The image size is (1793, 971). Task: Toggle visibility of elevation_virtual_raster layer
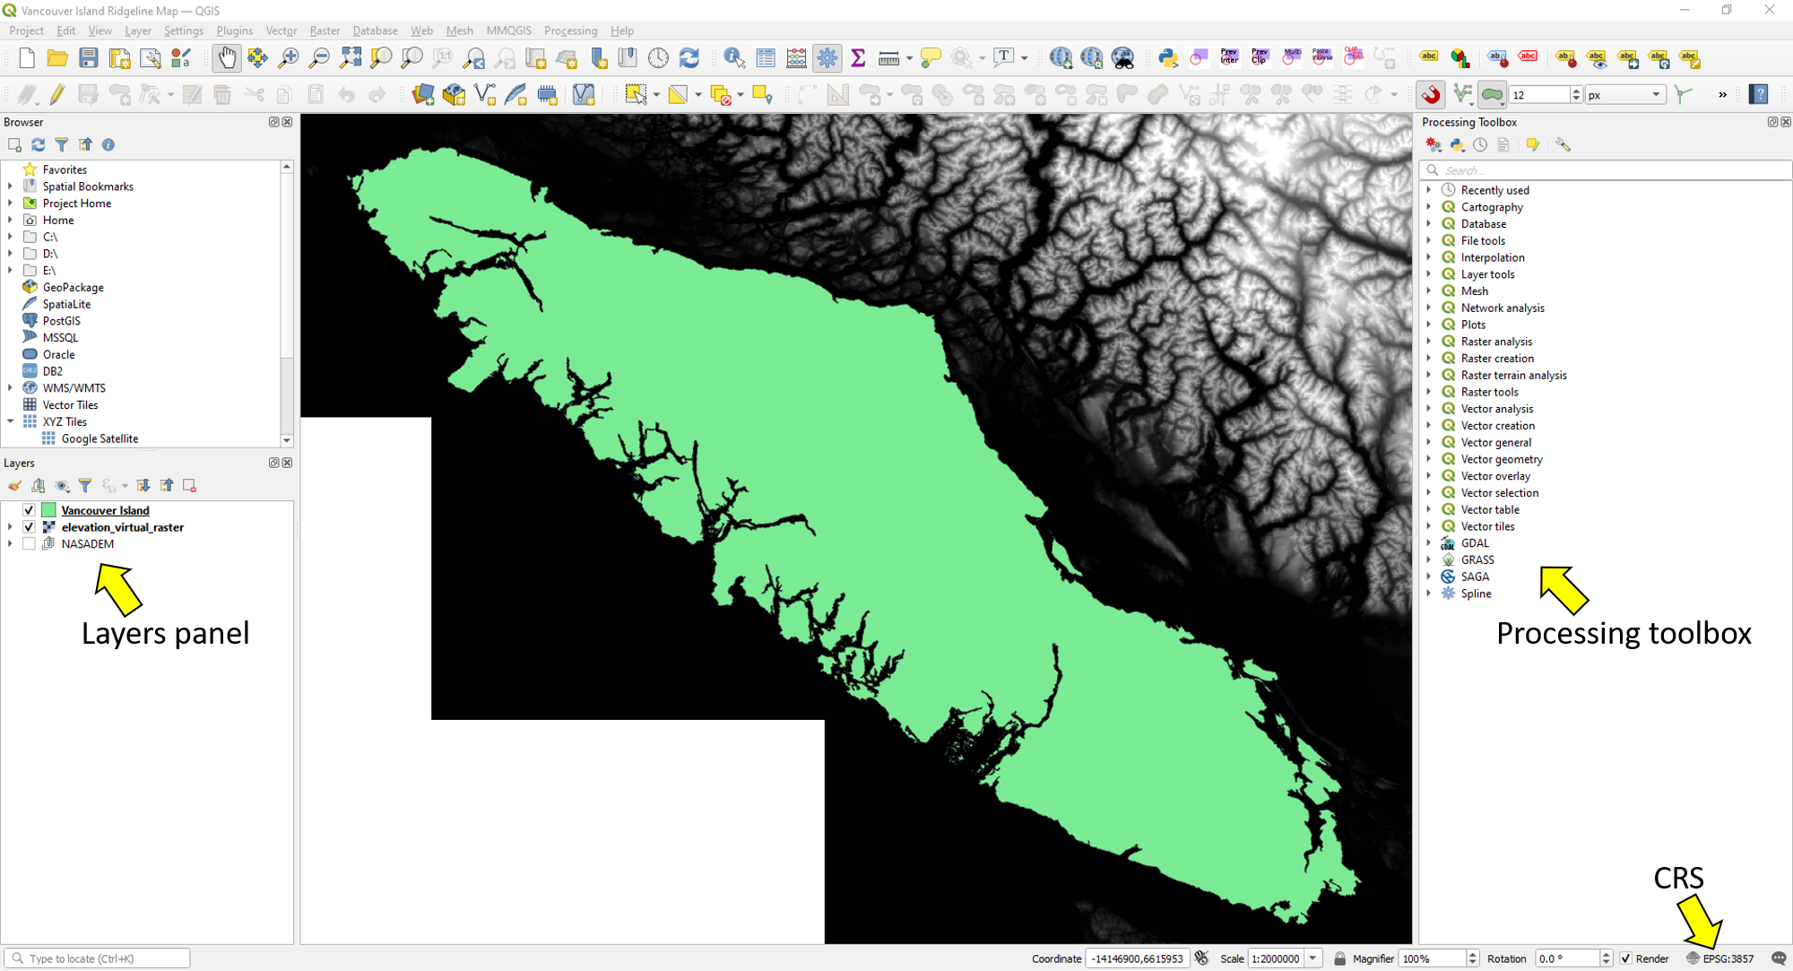point(26,527)
